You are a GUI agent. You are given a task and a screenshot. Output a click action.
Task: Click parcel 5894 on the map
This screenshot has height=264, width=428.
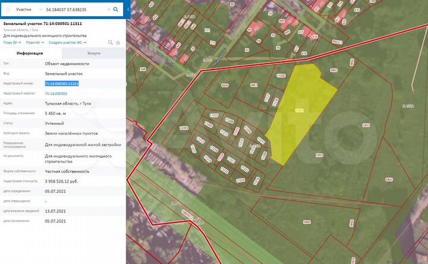307,222
